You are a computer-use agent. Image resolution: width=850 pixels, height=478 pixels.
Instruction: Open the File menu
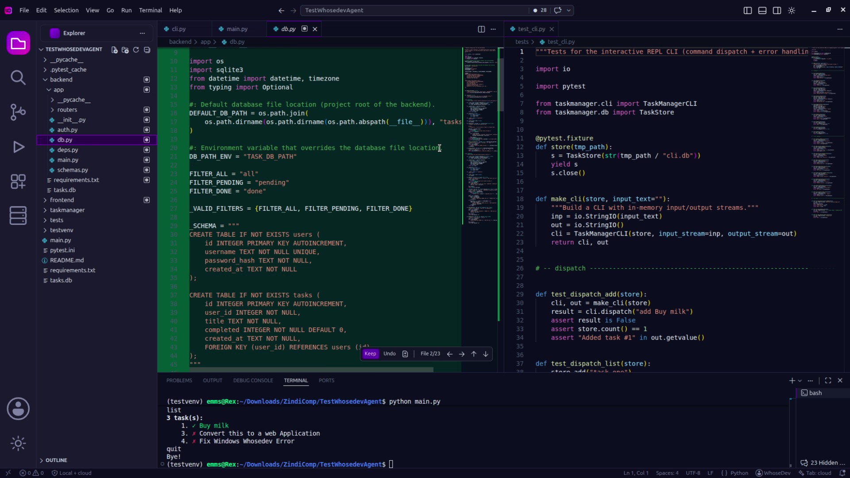24,10
